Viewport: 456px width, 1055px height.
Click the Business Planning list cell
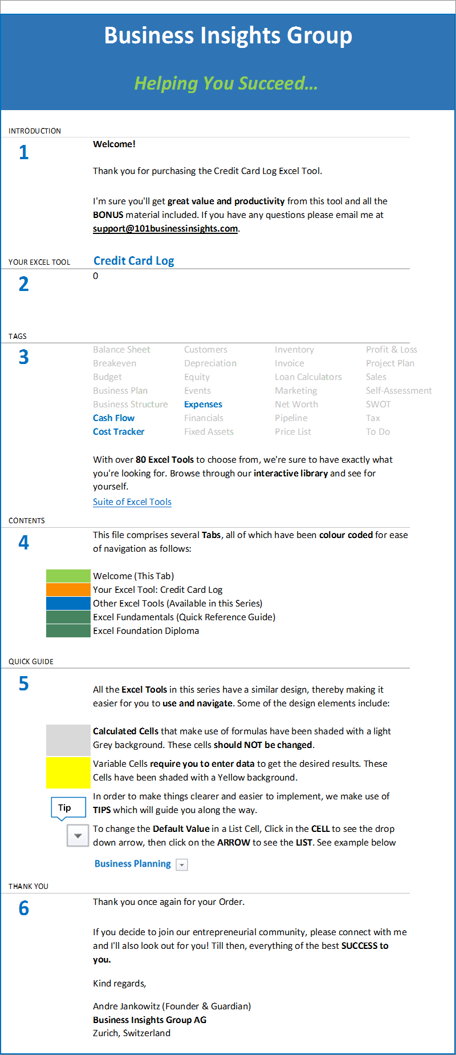coord(133,864)
